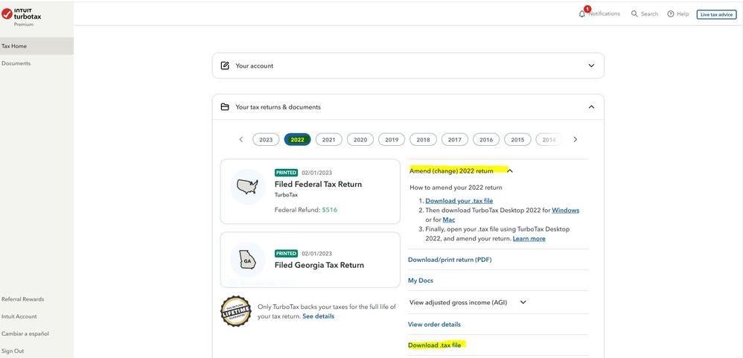The image size is (743, 358).
Task: Click the Federal Refund $516 amount
Action: (x=329, y=210)
